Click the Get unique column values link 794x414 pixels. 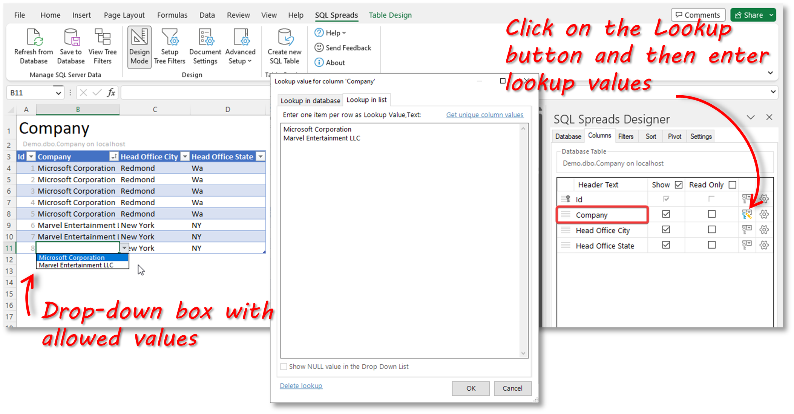click(484, 115)
